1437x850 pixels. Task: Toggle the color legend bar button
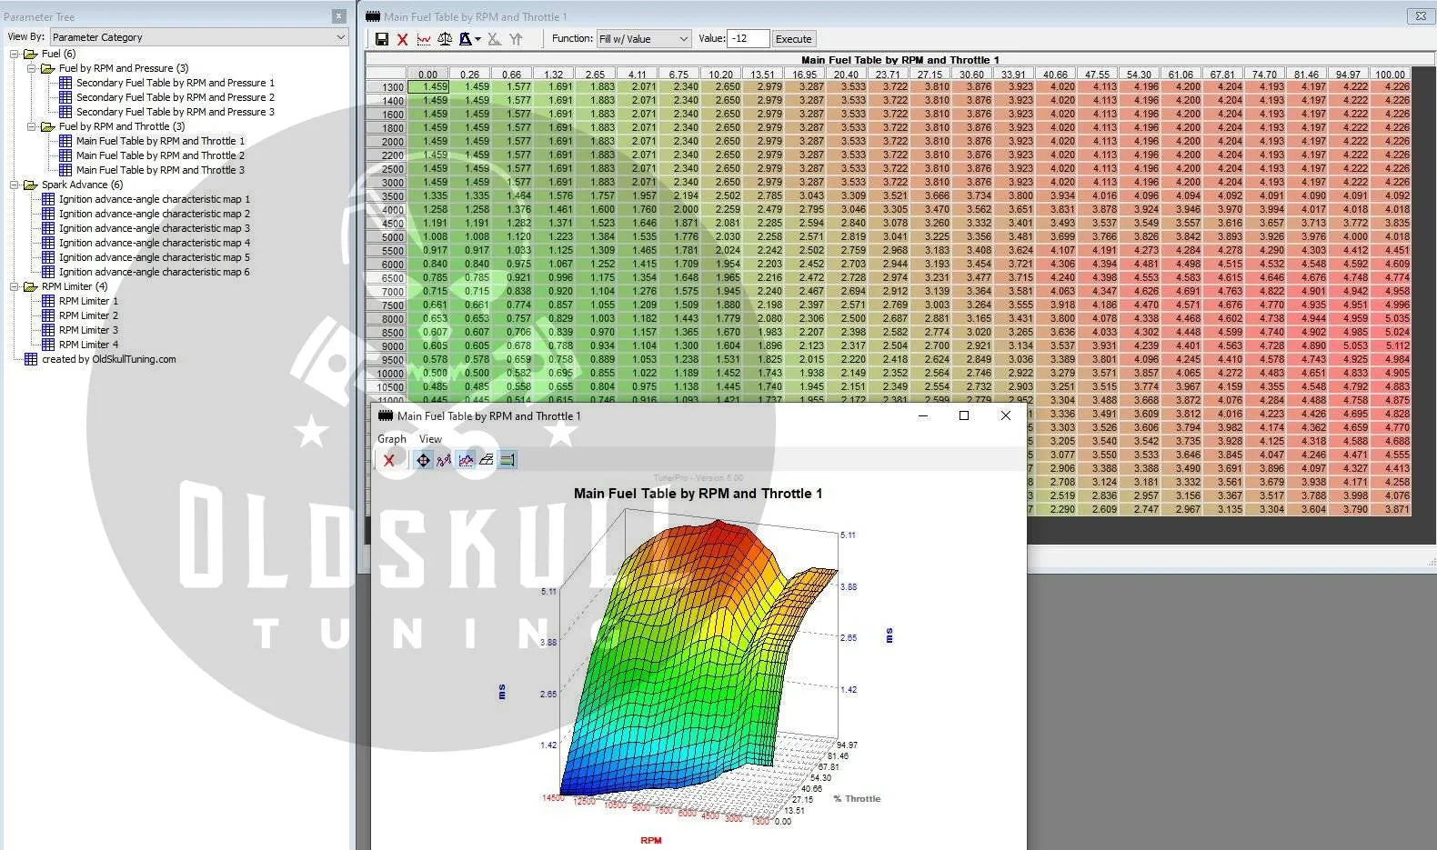[507, 460]
